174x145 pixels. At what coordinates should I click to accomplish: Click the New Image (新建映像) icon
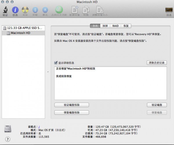coord(75,10)
